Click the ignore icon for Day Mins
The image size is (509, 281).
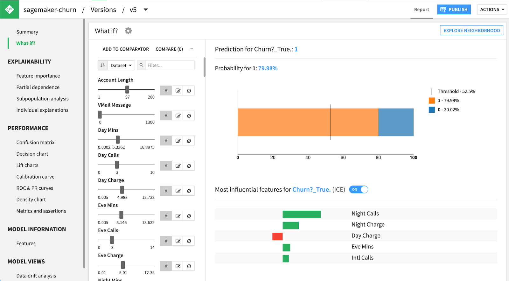[x=189, y=141]
